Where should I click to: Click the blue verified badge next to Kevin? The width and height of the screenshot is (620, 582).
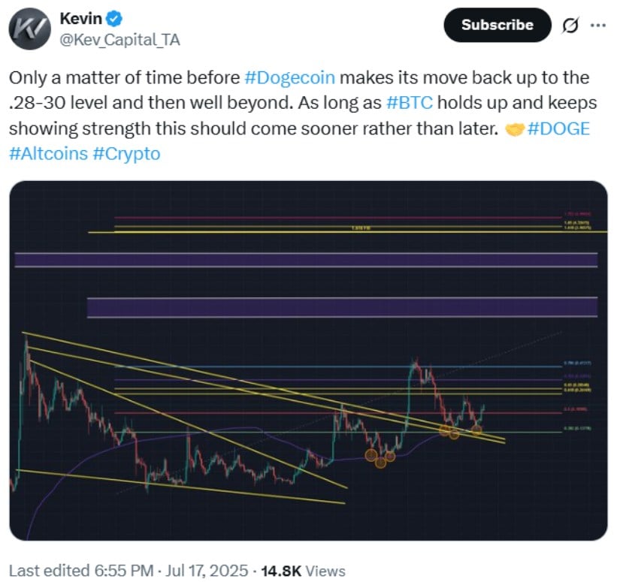pyautogui.click(x=114, y=19)
